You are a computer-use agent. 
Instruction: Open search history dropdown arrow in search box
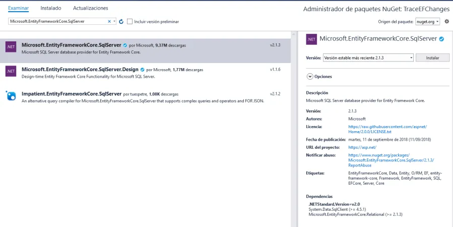click(114, 21)
